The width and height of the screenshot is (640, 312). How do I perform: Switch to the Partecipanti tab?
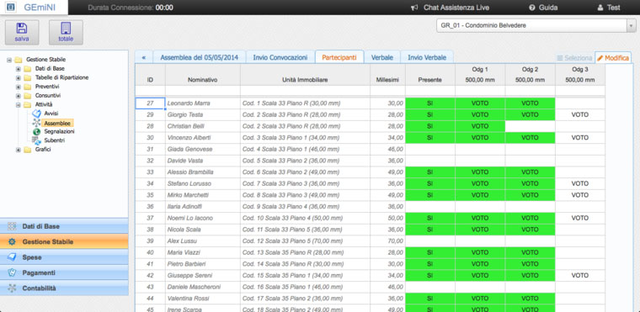(339, 57)
